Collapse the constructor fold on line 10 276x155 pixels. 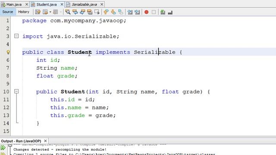pos(16,91)
